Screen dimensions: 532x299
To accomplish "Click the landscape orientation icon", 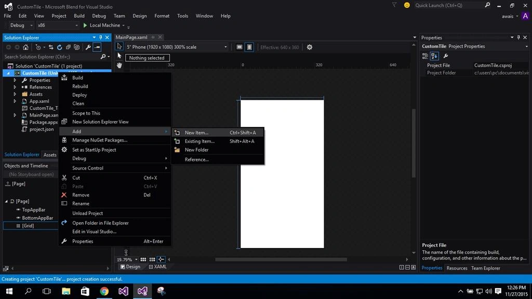I will click(x=239, y=47).
